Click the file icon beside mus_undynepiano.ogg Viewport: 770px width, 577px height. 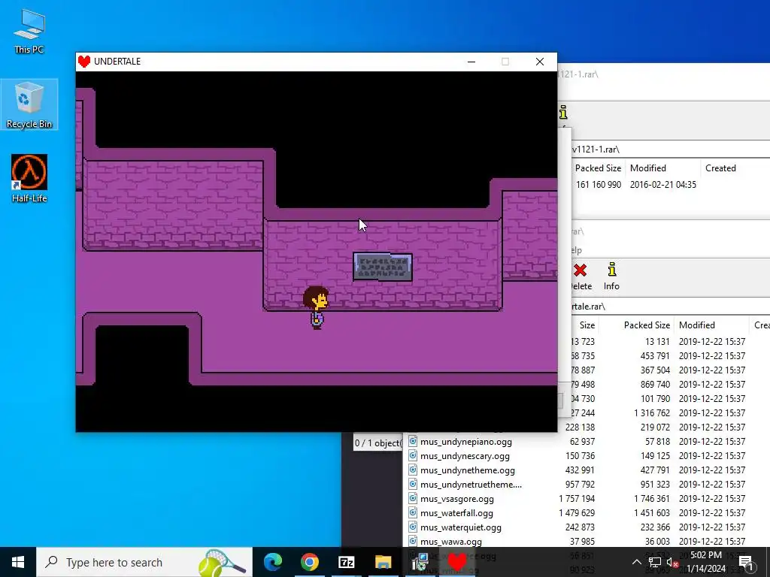click(x=413, y=441)
